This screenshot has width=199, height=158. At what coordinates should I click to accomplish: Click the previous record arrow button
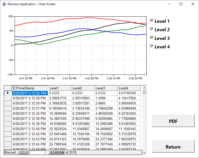pyautogui.click(x=26, y=153)
